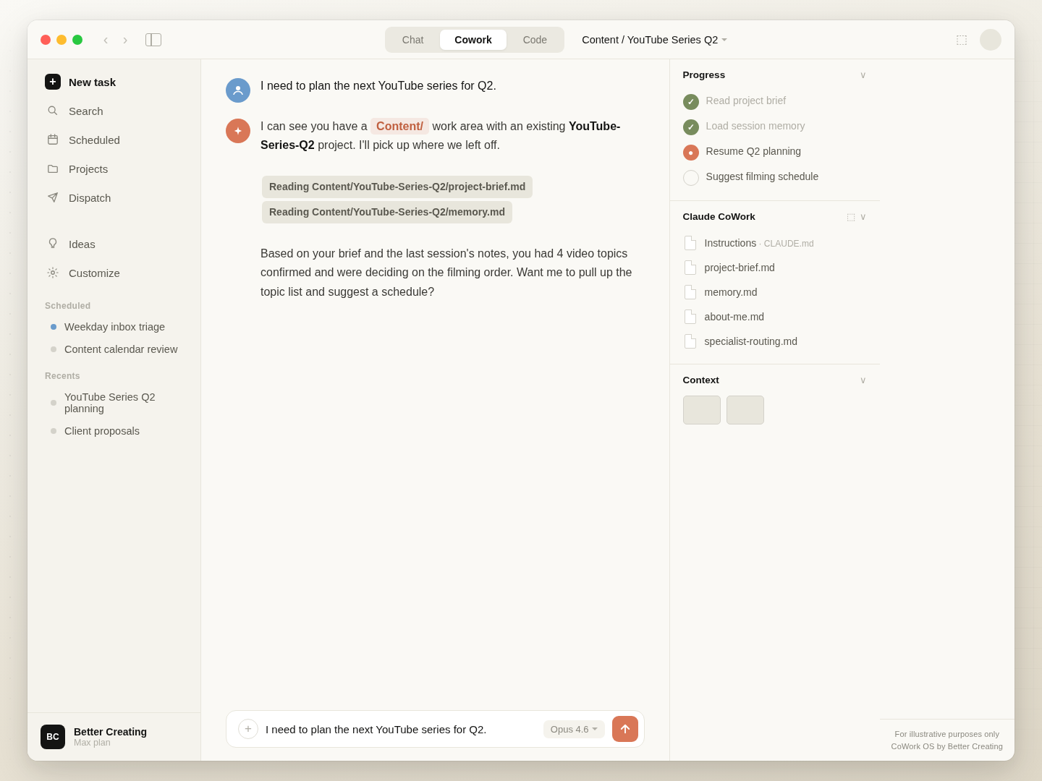Toggle the sidebar panel icon near traffic lights
1042x781 pixels.
153,40
